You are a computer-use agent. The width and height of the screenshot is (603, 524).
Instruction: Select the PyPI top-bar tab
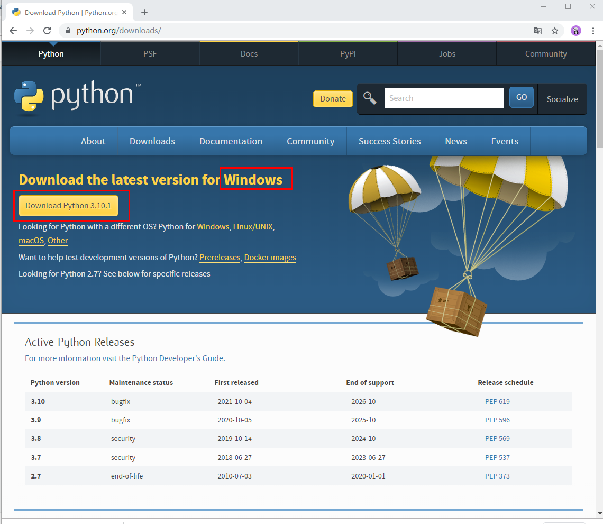pyautogui.click(x=348, y=54)
